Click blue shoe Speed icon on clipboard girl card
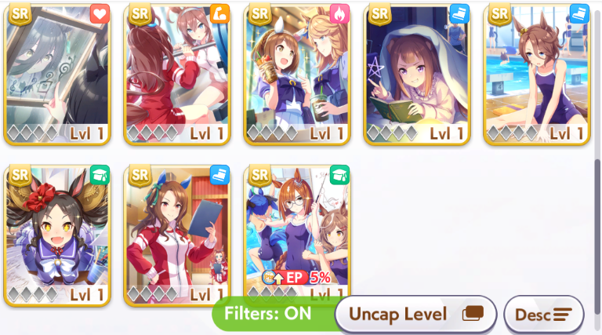 point(219,175)
